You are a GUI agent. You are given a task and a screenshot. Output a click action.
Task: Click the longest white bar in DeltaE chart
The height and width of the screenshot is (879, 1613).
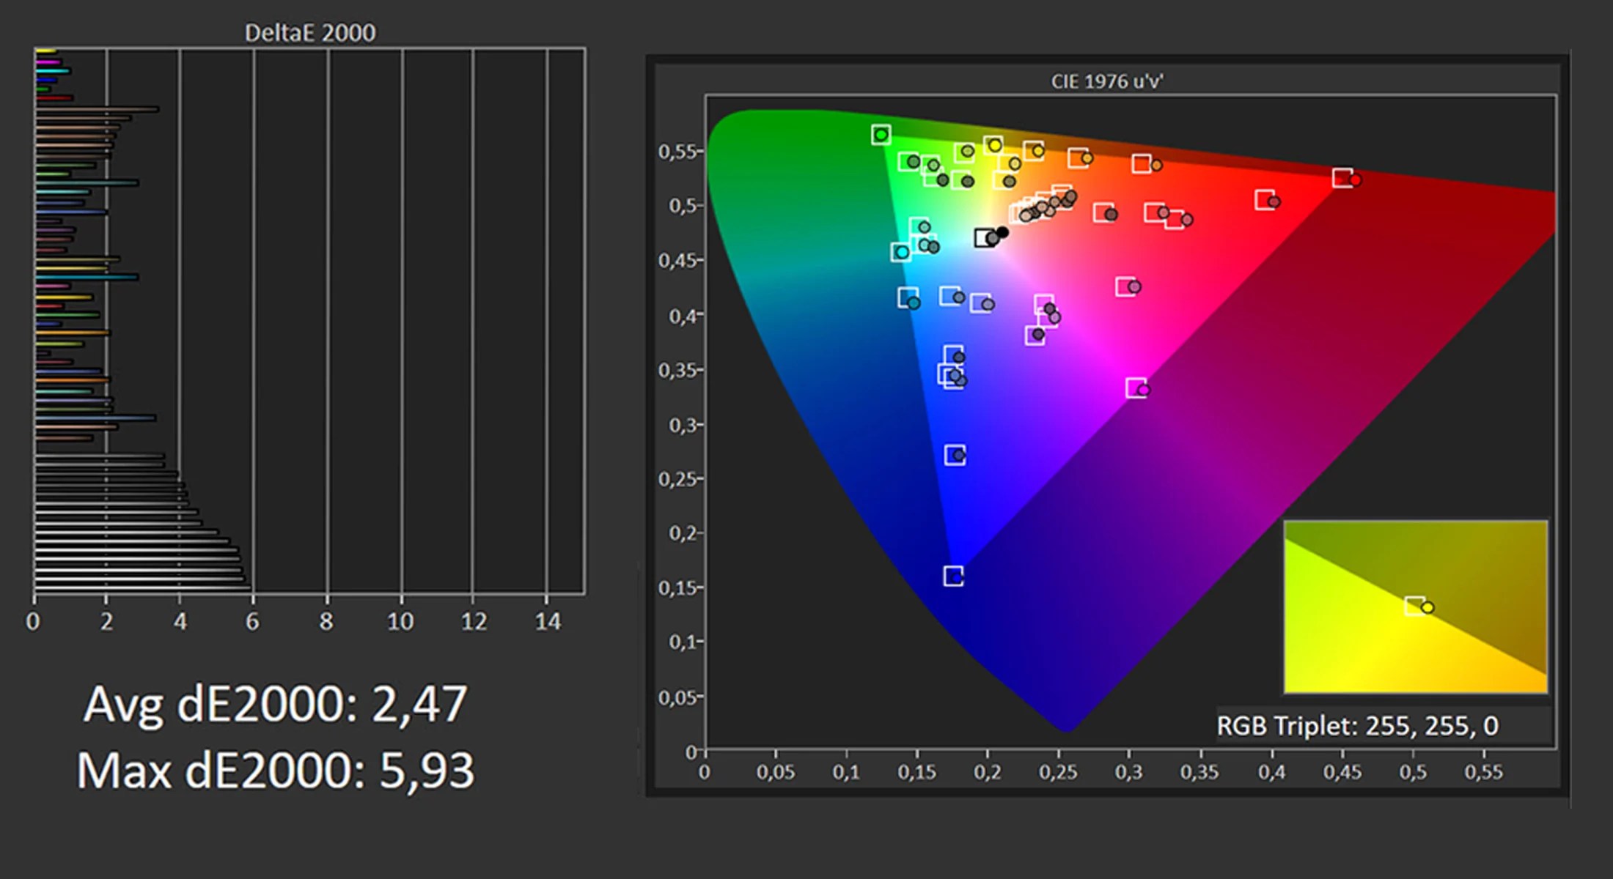click(x=142, y=586)
